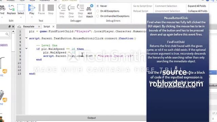Click the cloud icon on Baseplate tab
This screenshot has height=122, width=217.
point(19,26)
